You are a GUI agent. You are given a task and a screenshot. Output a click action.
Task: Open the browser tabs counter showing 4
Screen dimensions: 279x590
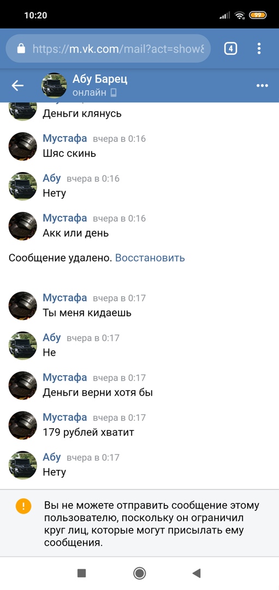[230, 48]
